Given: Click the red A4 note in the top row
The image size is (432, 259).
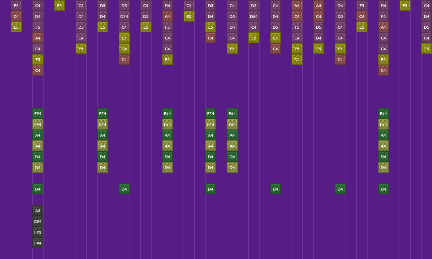Looking at the screenshot, I should click(297, 6).
